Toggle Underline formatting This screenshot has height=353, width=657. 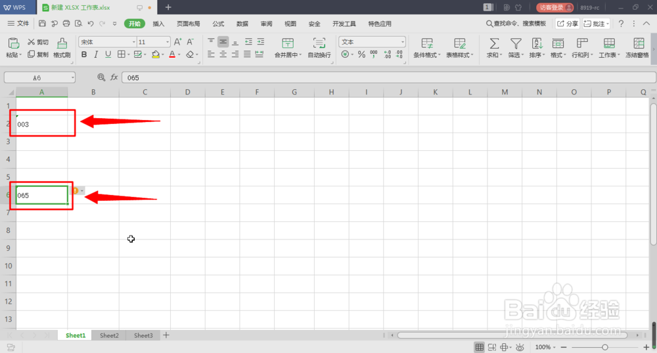coord(108,54)
